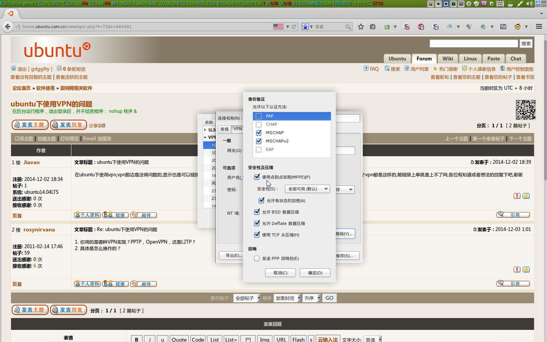Open the tab list dropdown arrow

[541, 13]
